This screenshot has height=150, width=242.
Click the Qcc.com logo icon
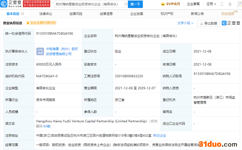4,4
